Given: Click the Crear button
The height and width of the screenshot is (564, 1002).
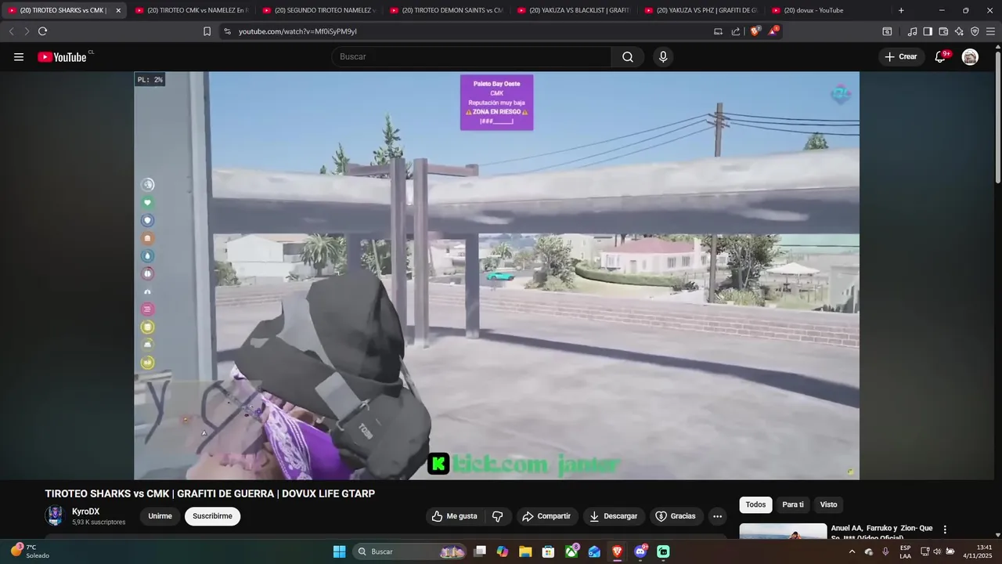Looking at the screenshot, I should pos(901,56).
